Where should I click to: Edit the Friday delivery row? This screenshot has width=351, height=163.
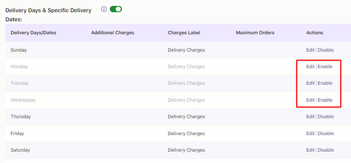(x=310, y=133)
